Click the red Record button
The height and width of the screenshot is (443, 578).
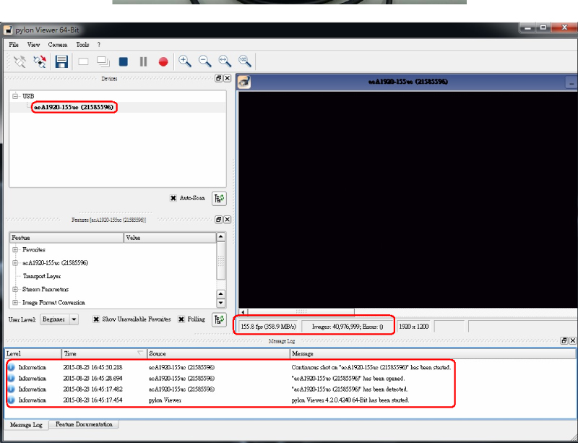click(163, 61)
